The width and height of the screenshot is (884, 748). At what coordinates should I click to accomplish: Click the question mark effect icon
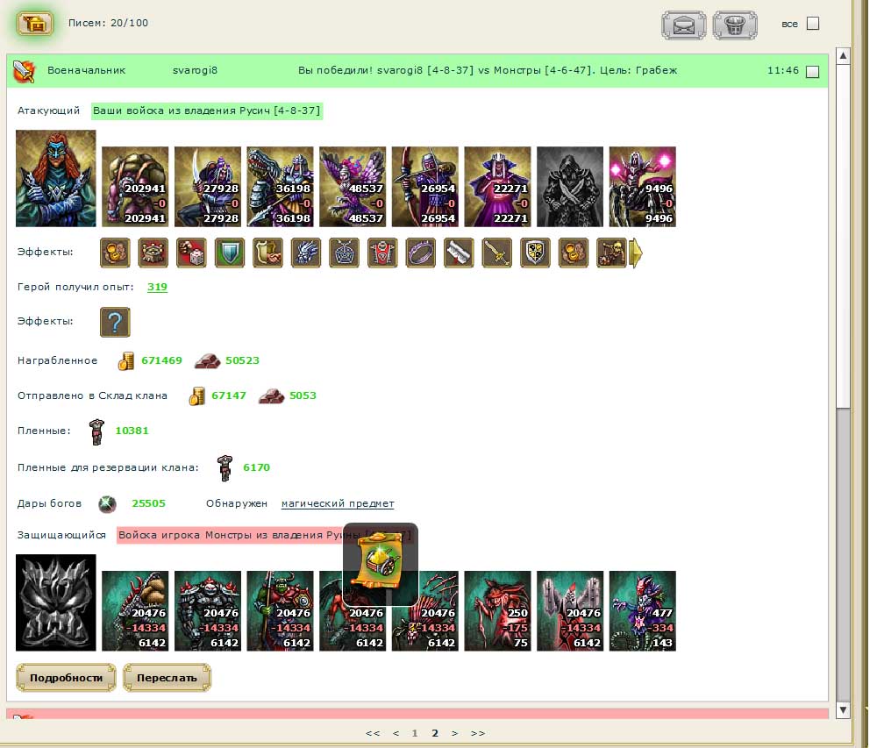[115, 322]
